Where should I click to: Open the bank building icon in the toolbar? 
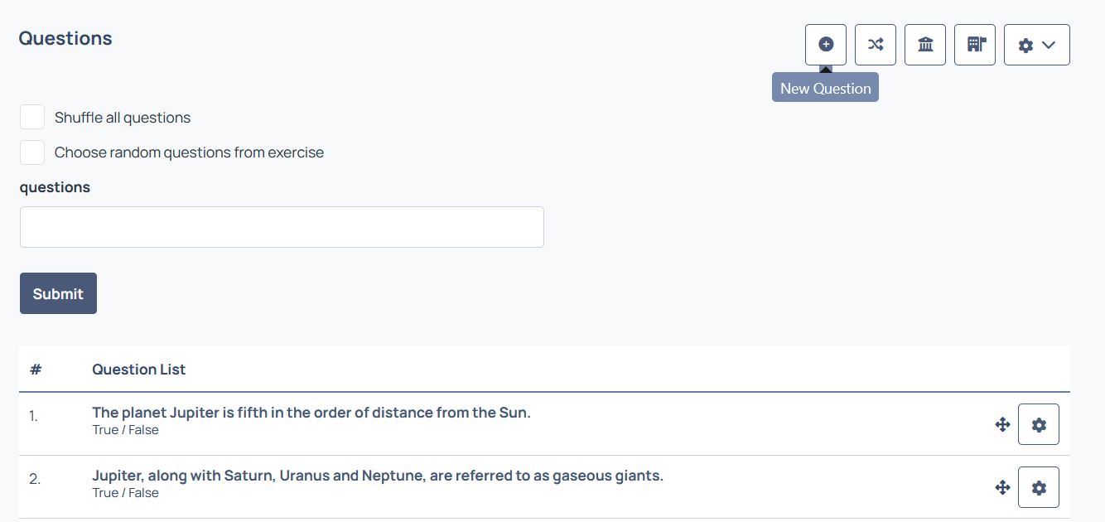tap(925, 45)
